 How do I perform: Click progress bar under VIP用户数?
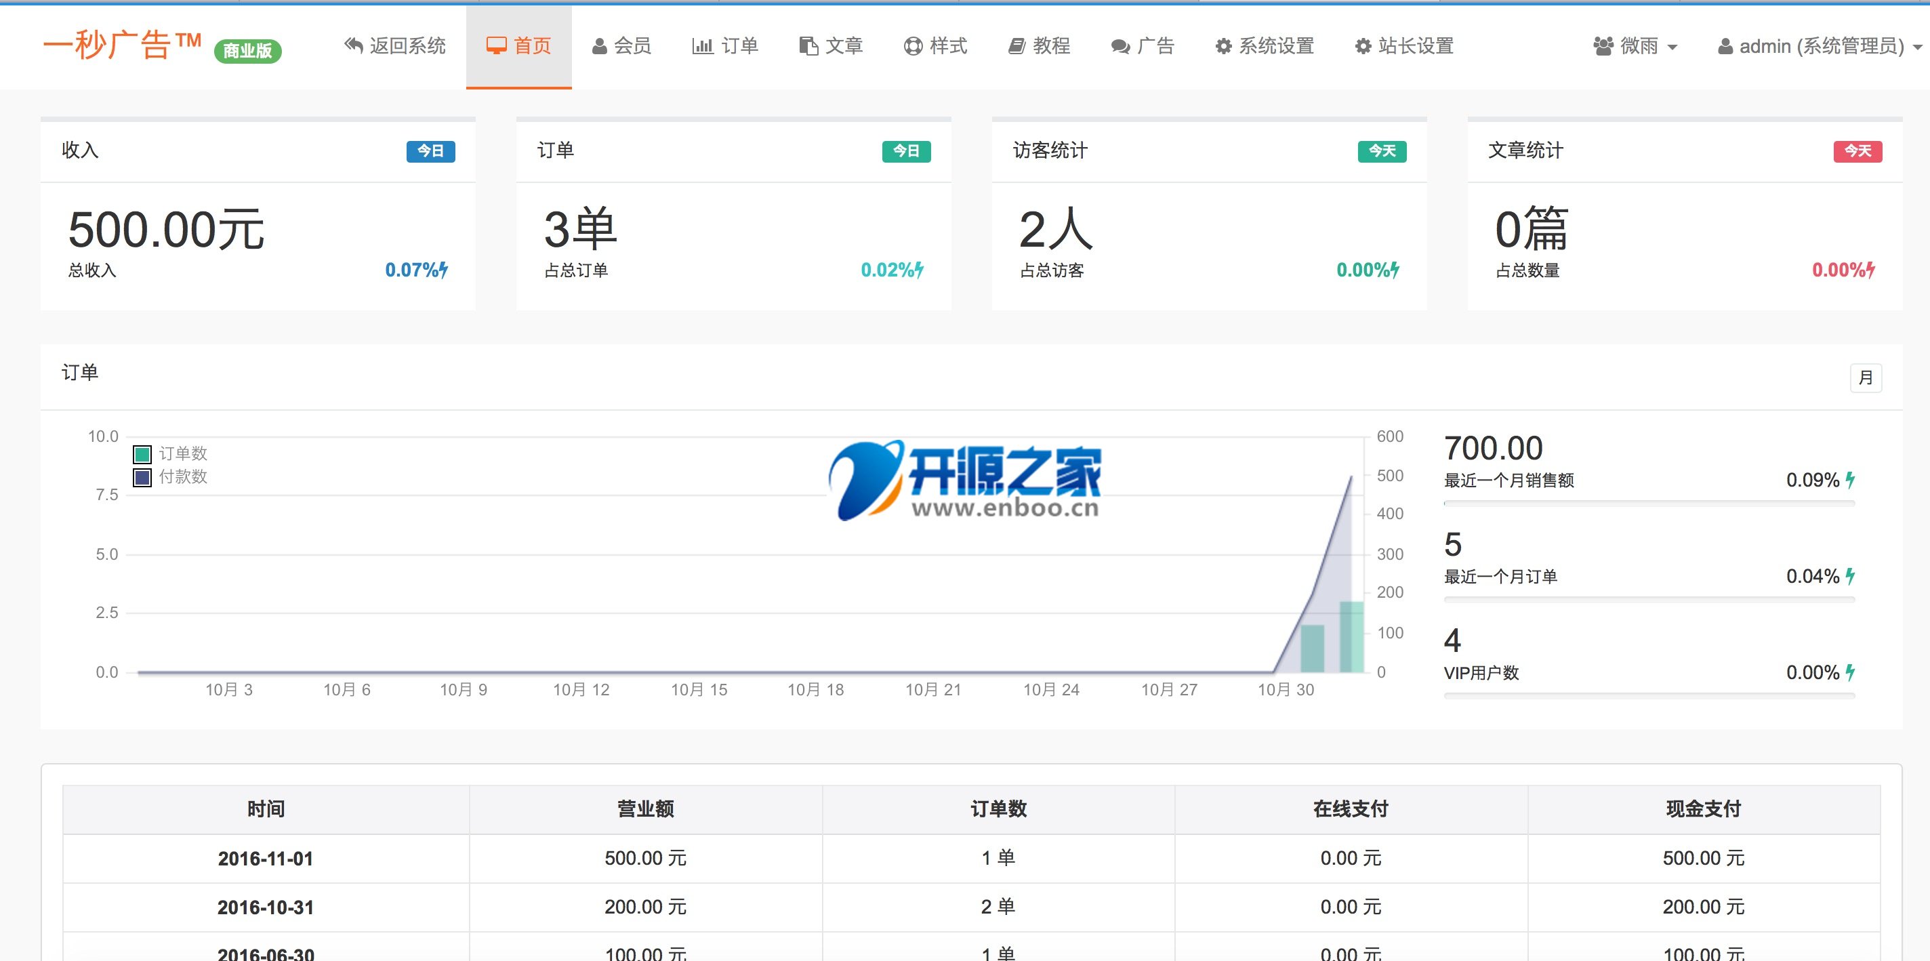tap(1649, 696)
